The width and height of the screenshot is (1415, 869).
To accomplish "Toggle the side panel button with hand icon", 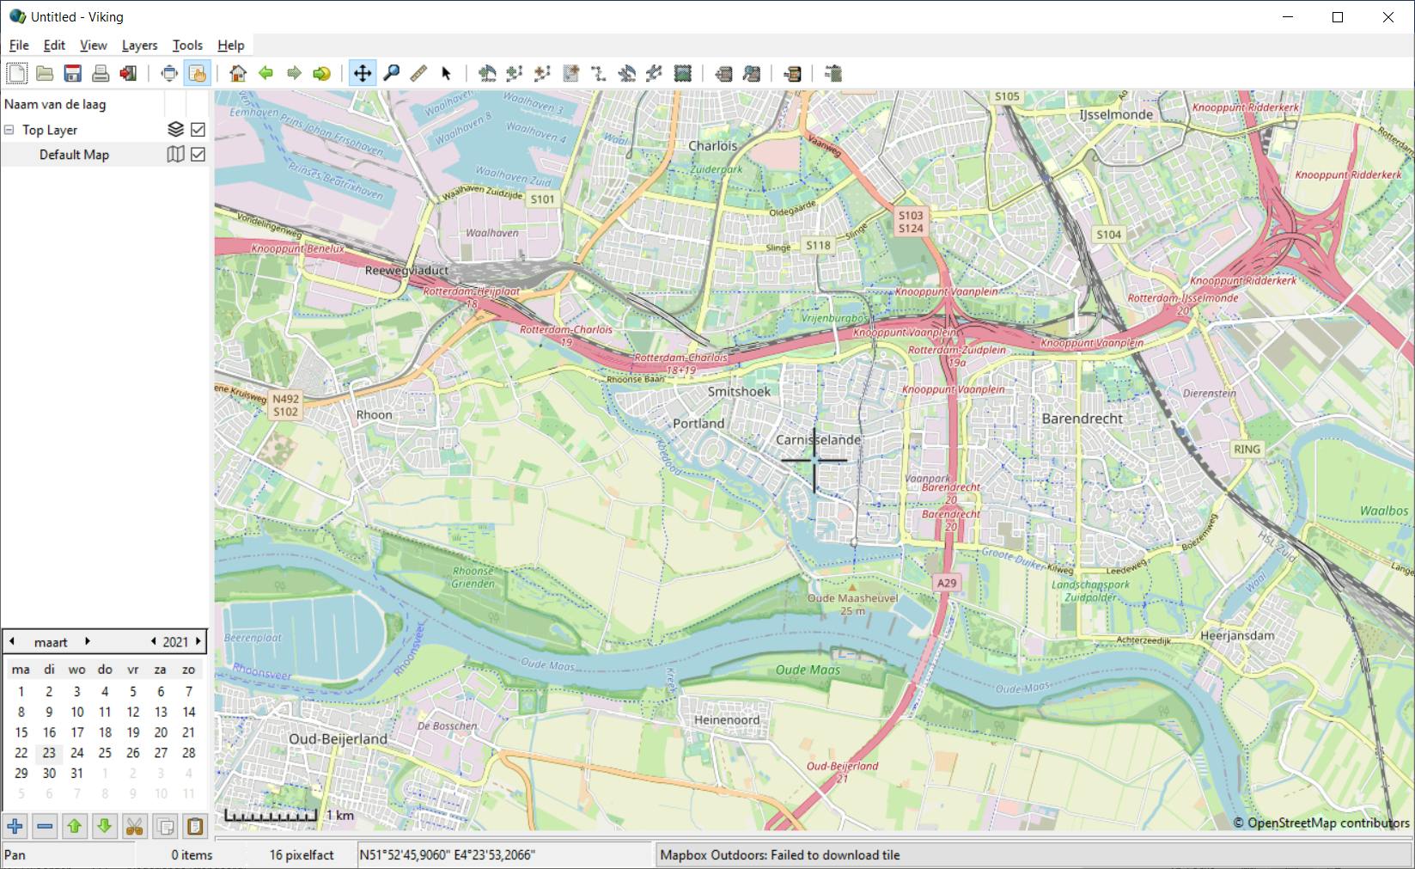I will click(x=197, y=74).
